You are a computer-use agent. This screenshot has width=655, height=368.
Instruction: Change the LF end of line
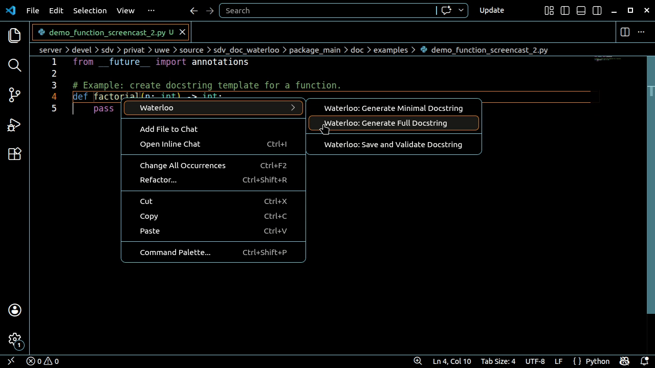point(558,361)
